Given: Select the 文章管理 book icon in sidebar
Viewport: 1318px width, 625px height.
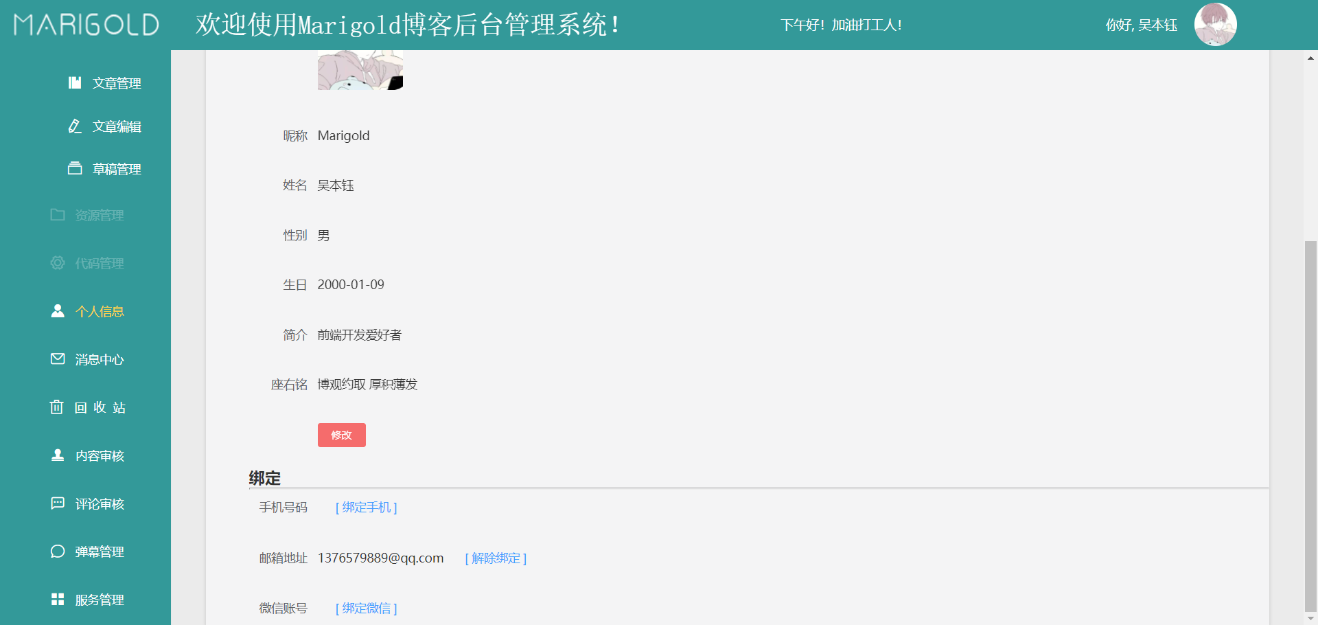Looking at the screenshot, I should click(x=75, y=82).
